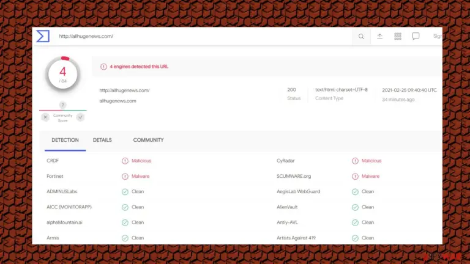Click the alert icon beside detection message
470x264 pixels.
(103, 67)
